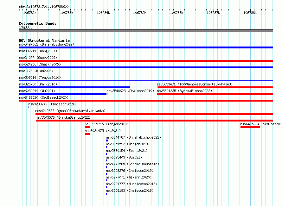The width and height of the screenshot is (282, 206).
Task: Open the nsv6095403 (Wu2021) label
Action: [124, 157]
